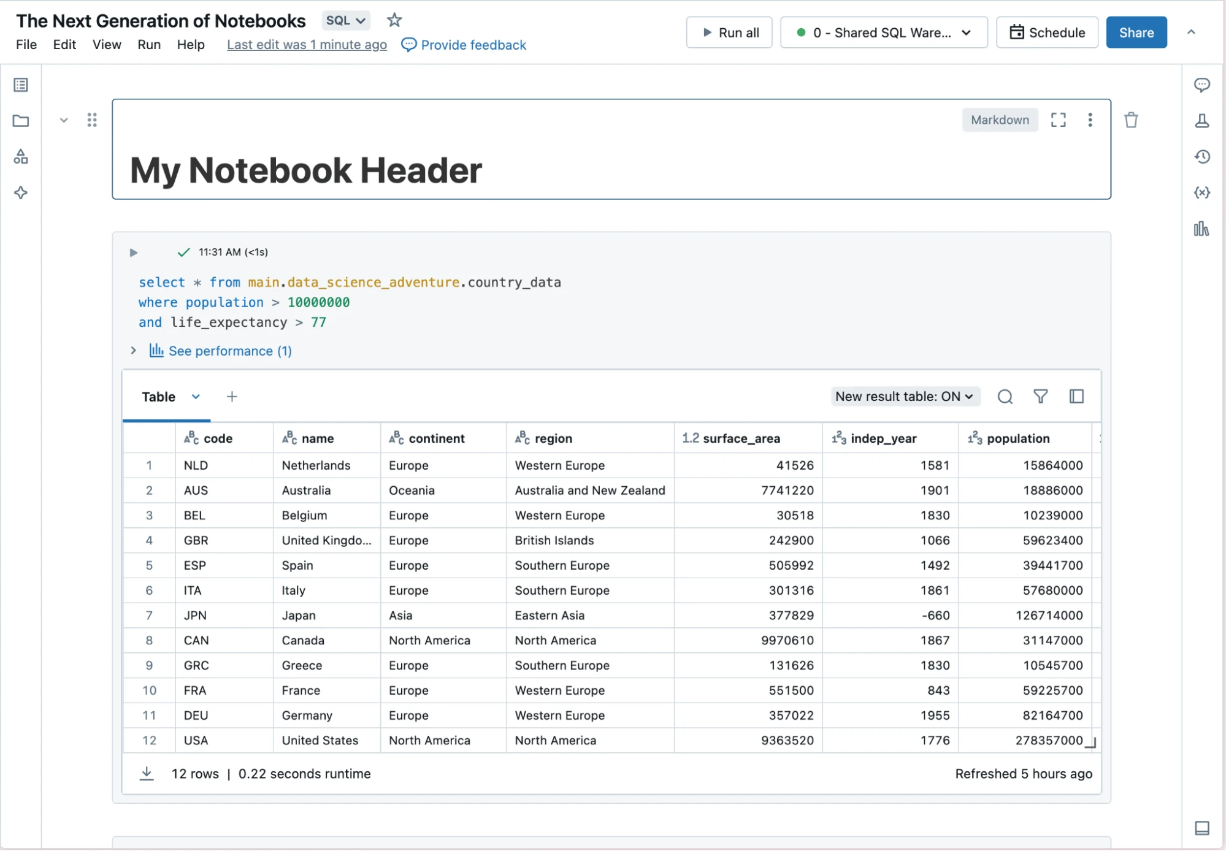Image resolution: width=1226 pixels, height=851 pixels.
Task: Delete the markdown cell with trash icon
Action: 1131,120
